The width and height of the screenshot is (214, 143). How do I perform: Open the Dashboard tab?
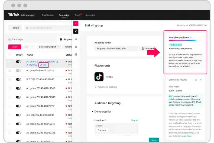point(48,15)
